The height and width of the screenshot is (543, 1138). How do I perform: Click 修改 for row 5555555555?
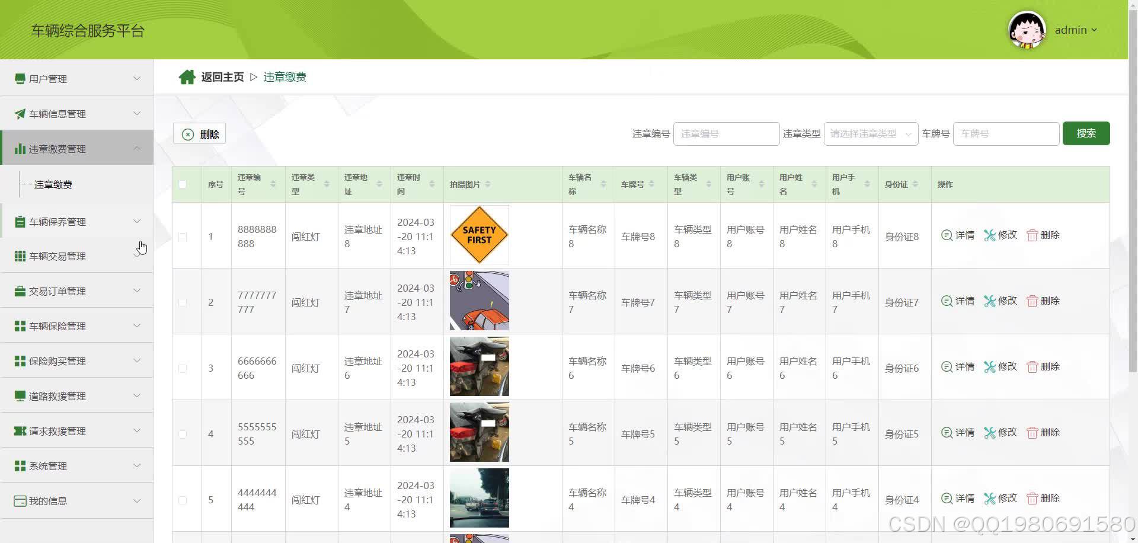tap(1000, 433)
